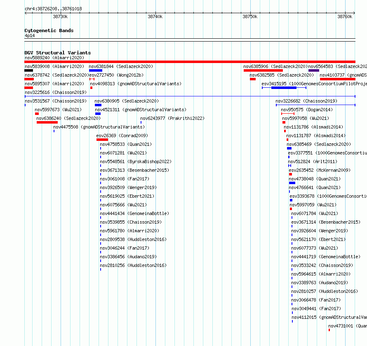This screenshot has width=367, height=346.
Task: Click esv3671313 (Besenbacher2015) label
Action: [x=134, y=170]
